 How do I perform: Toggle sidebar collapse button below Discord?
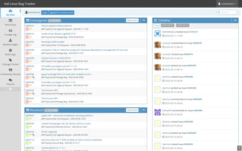click(x=10, y=89)
